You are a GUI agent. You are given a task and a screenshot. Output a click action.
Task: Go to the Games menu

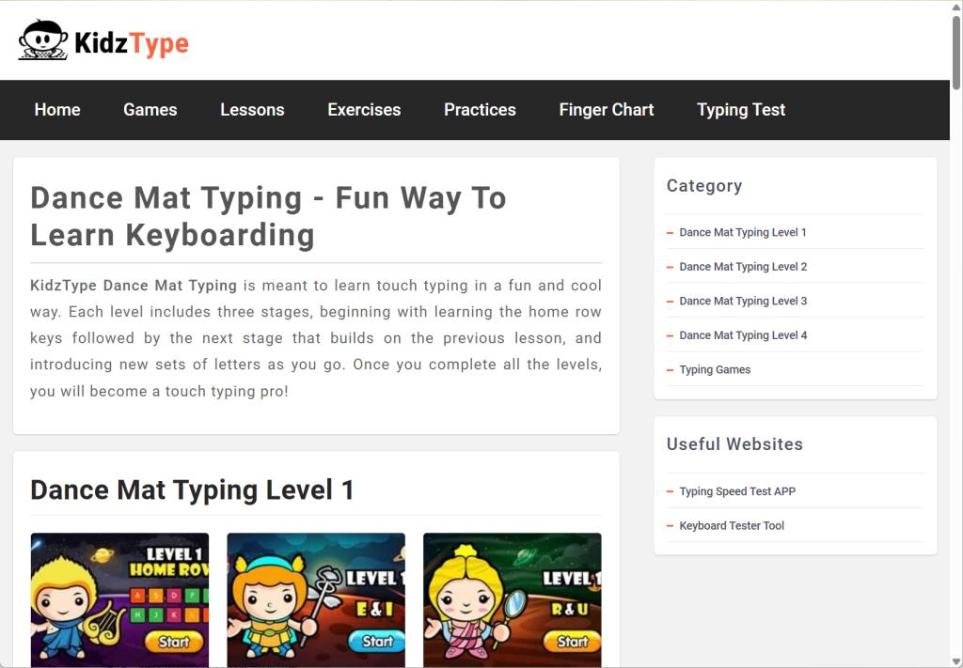tap(150, 110)
